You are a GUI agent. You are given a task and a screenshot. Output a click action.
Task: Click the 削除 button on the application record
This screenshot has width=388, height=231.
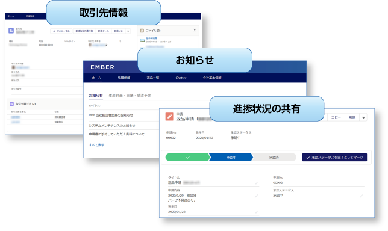click(352, 117)
